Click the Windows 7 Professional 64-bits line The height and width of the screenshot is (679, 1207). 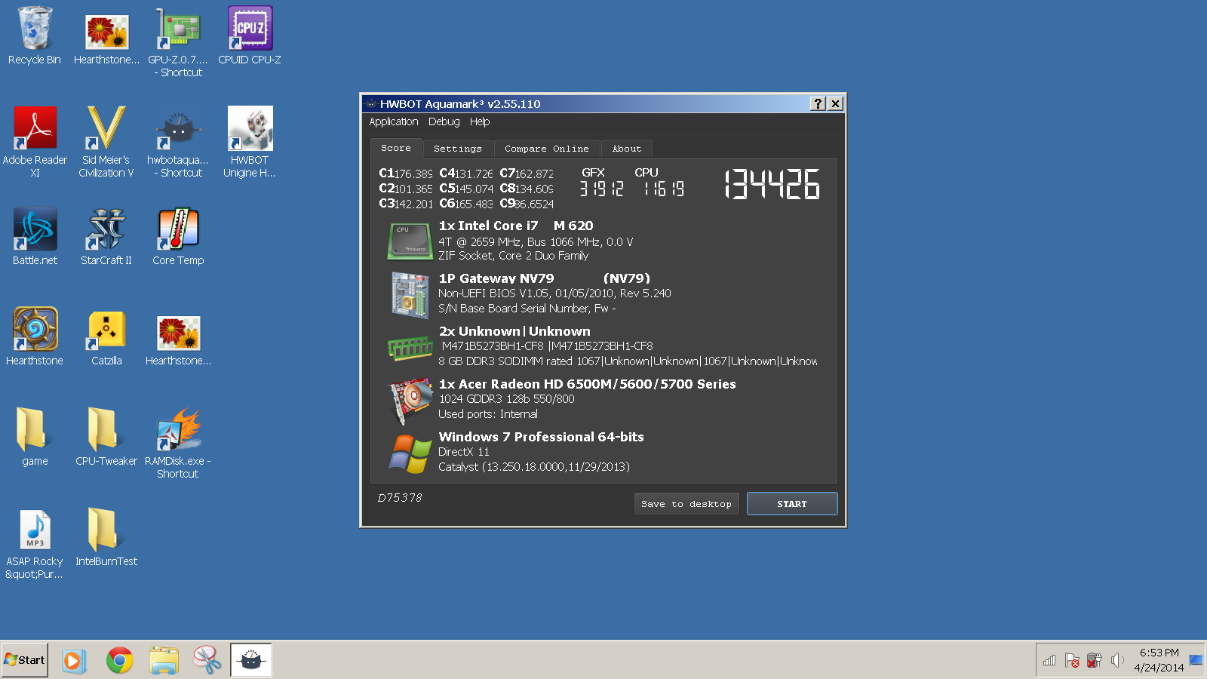[541, 437]
